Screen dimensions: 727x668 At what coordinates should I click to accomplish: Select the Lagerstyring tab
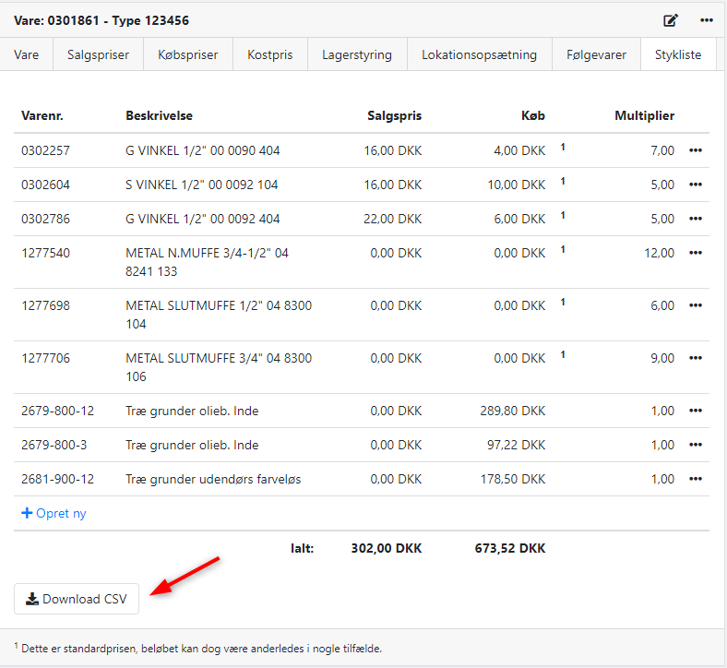(357, 54)
